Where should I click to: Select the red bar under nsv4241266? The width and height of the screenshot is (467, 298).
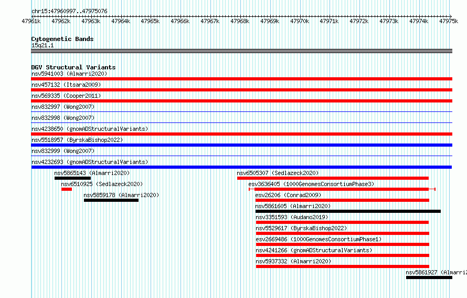343,255
